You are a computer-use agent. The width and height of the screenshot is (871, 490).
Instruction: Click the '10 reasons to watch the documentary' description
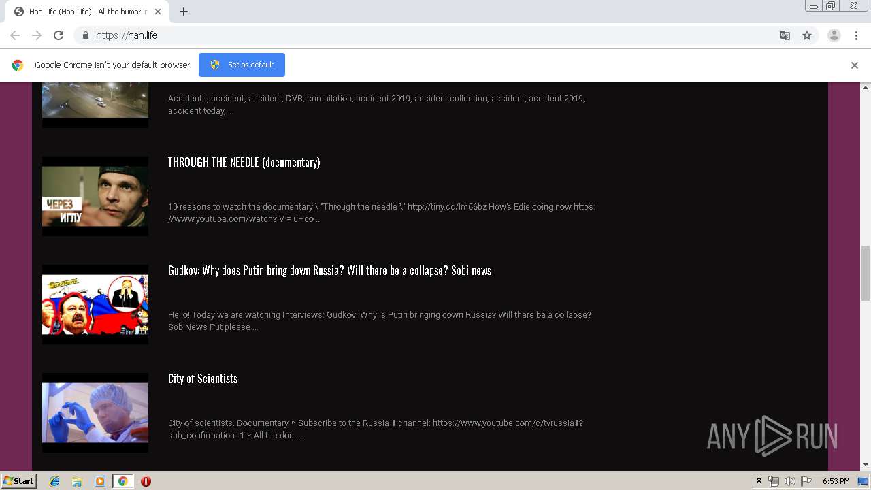[382, 212]
